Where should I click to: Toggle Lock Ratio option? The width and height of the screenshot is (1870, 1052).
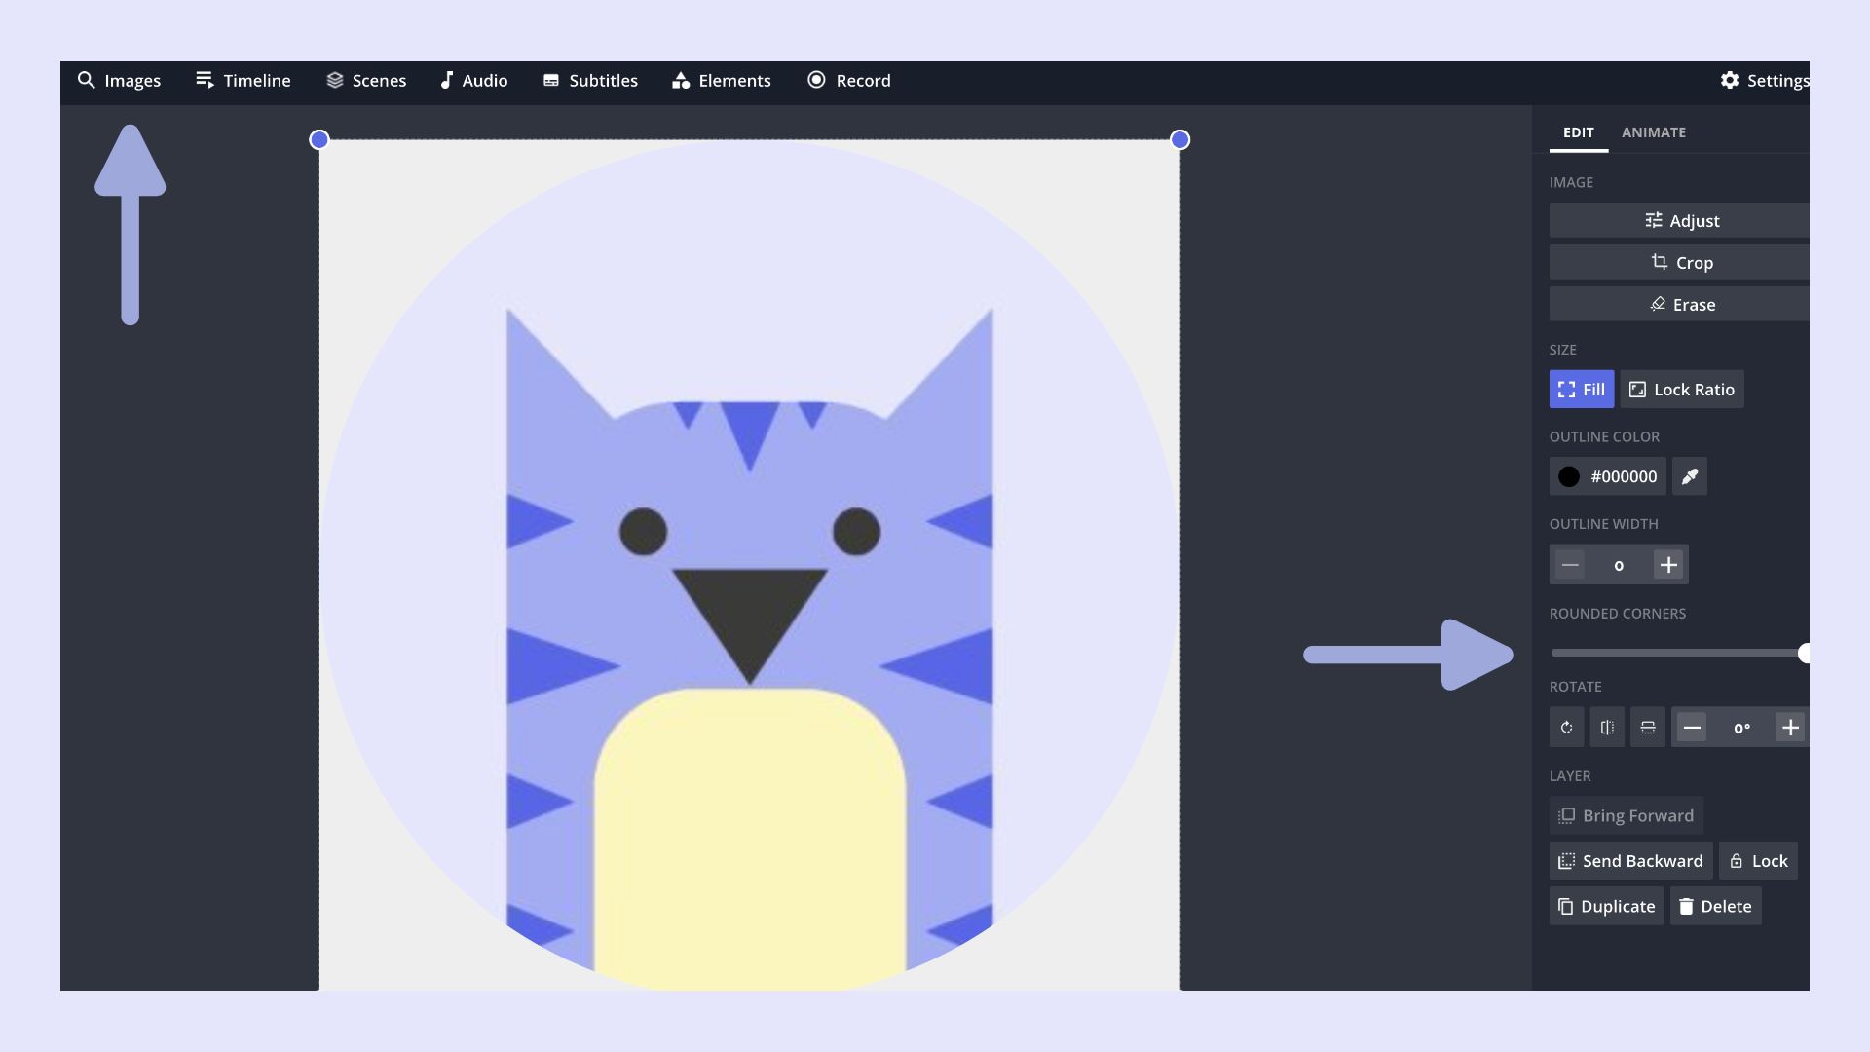[x=1681, y=390]
